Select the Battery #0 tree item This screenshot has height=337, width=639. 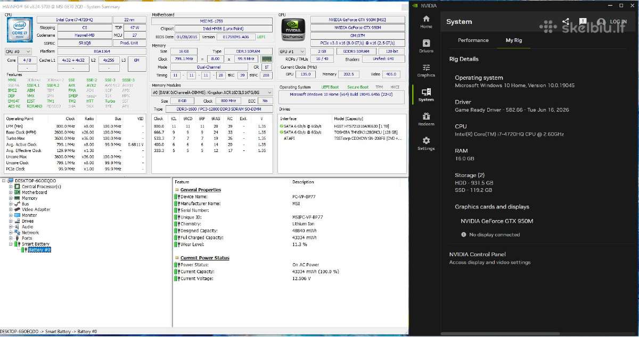click(39, 250)
